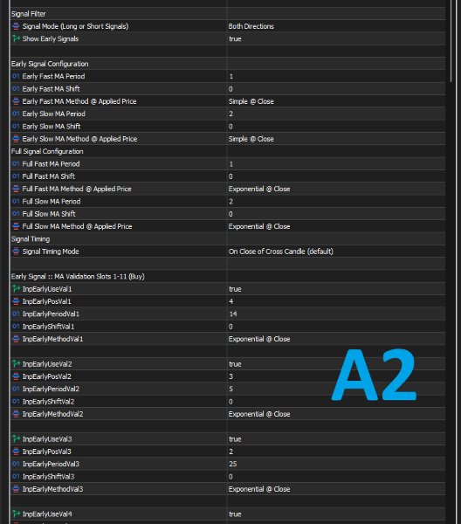Click the Early Slow MA Shift parameter name
461x524 pixels.
52,127
